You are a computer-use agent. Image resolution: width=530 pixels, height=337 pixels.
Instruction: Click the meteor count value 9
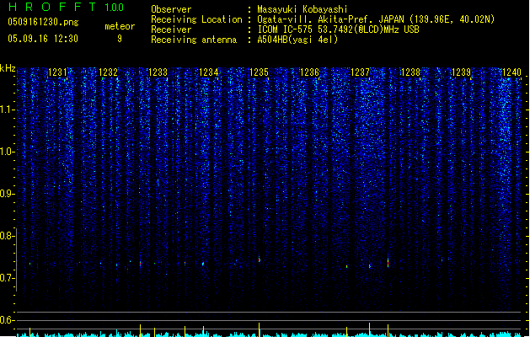120,39
